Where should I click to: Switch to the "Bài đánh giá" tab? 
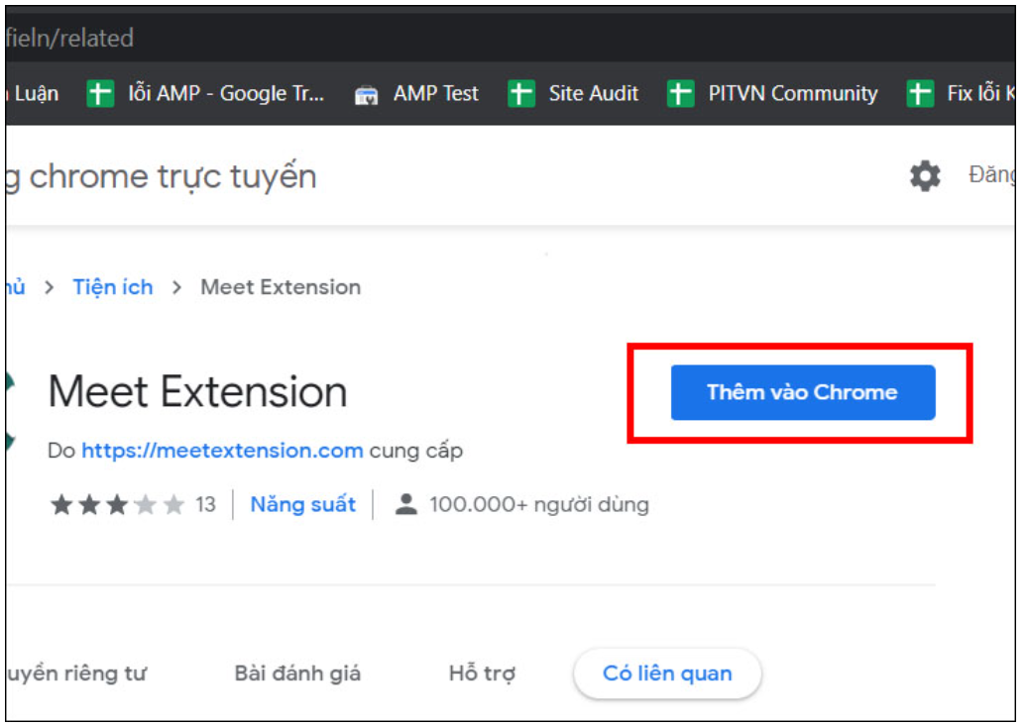297,673
